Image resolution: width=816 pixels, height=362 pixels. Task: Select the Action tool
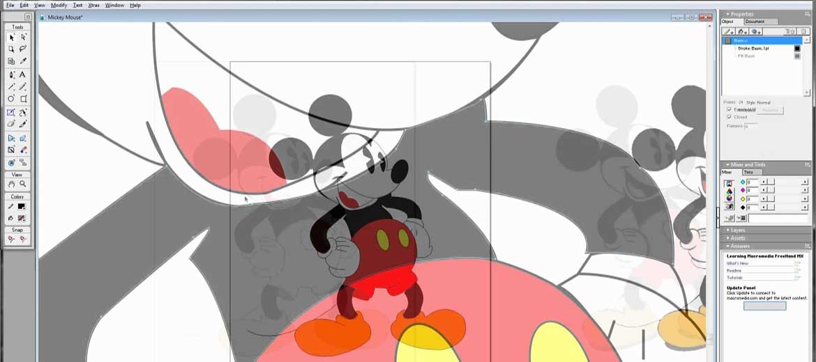(11, 163)
